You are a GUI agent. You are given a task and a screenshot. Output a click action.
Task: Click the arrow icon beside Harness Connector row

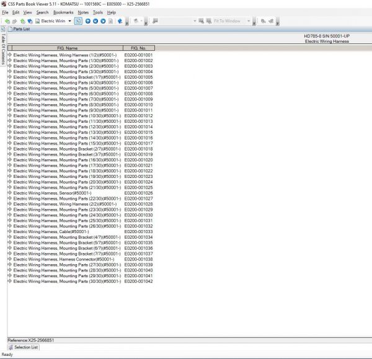10,259
